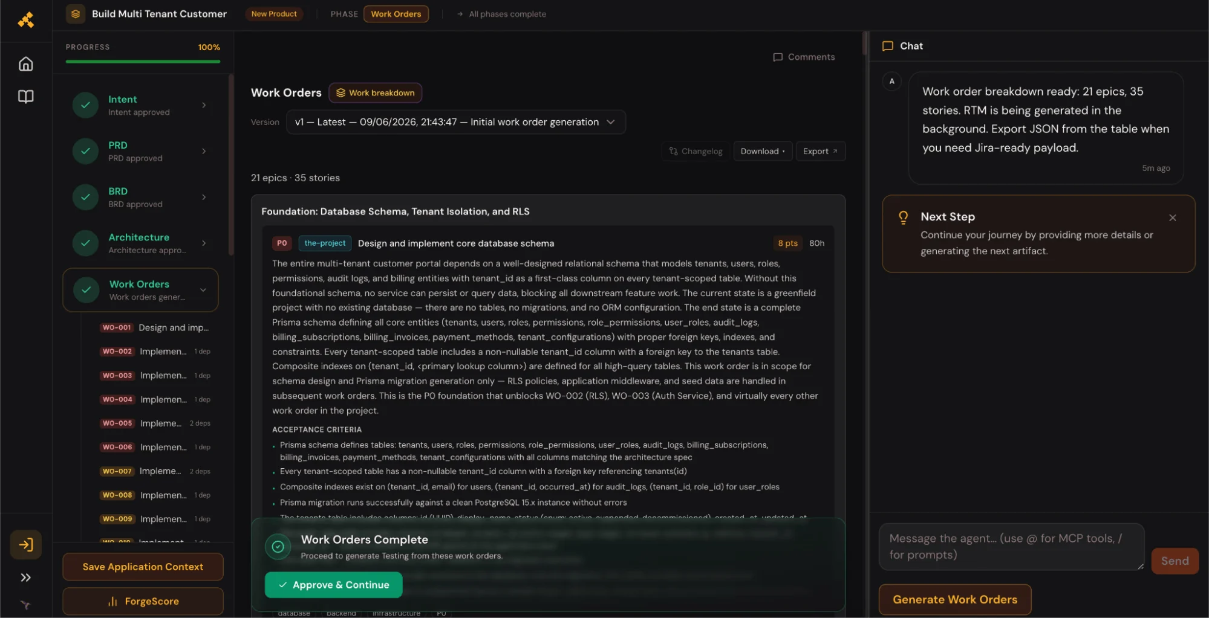Click the ForgeScore chart icon
1209x618 pixels.
tap(112, 601)
